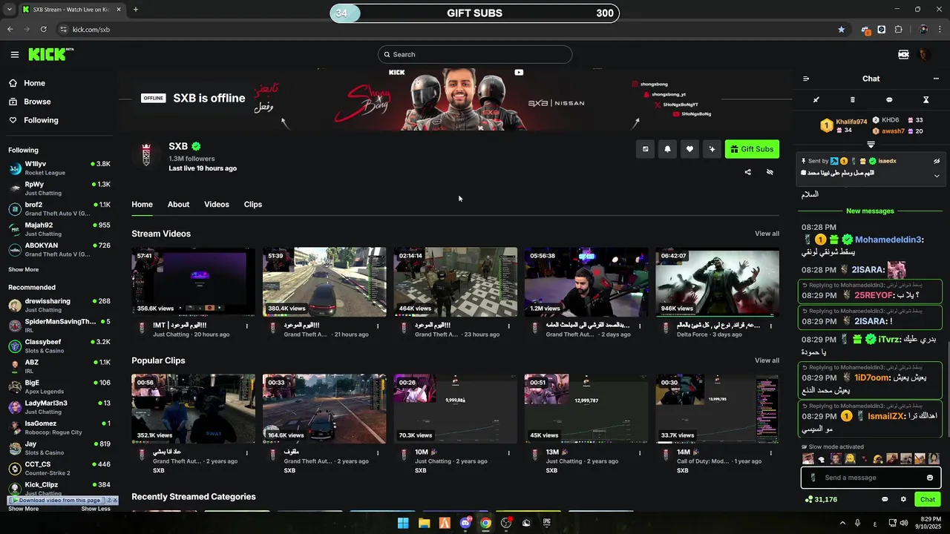Open the user profile avatar in Kick header

(x=924, y=54)
